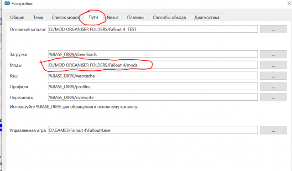
Task: Click the Профили path field
Action: [x=153, y=87]
